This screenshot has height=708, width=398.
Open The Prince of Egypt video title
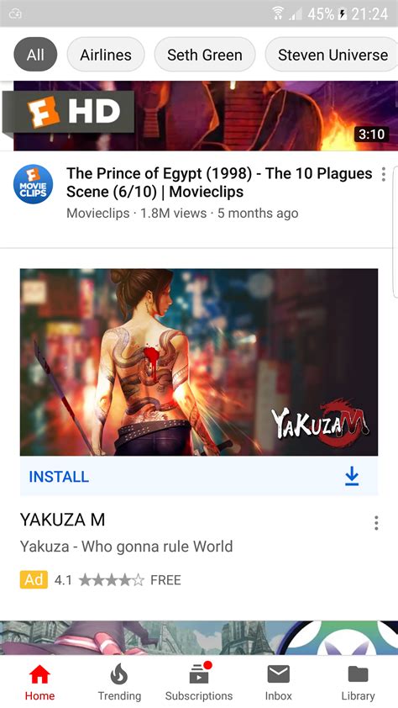(219, 182)
